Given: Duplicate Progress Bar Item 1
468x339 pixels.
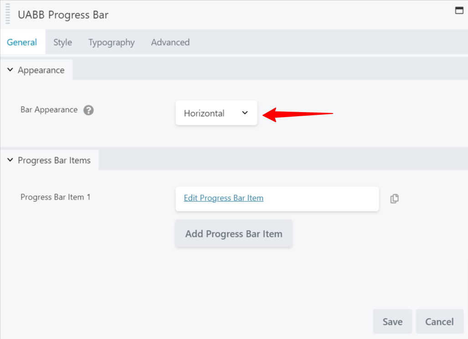Looking at the screenshot, I should point(395,199).
